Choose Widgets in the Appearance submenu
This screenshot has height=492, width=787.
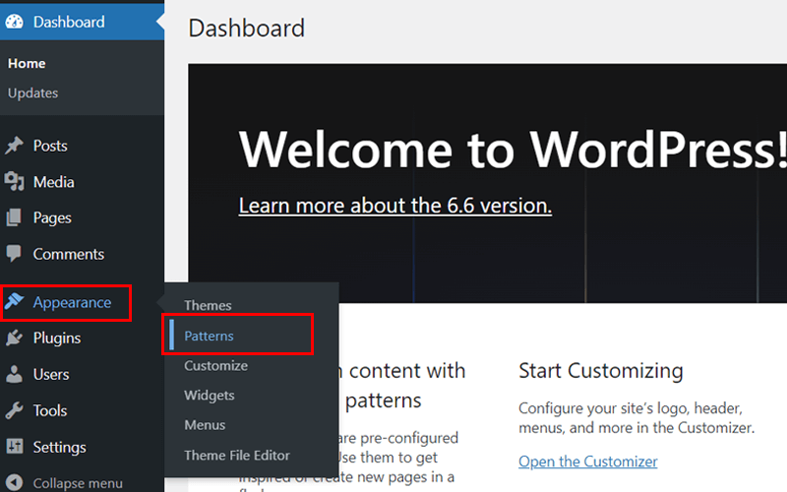point(210,396)
